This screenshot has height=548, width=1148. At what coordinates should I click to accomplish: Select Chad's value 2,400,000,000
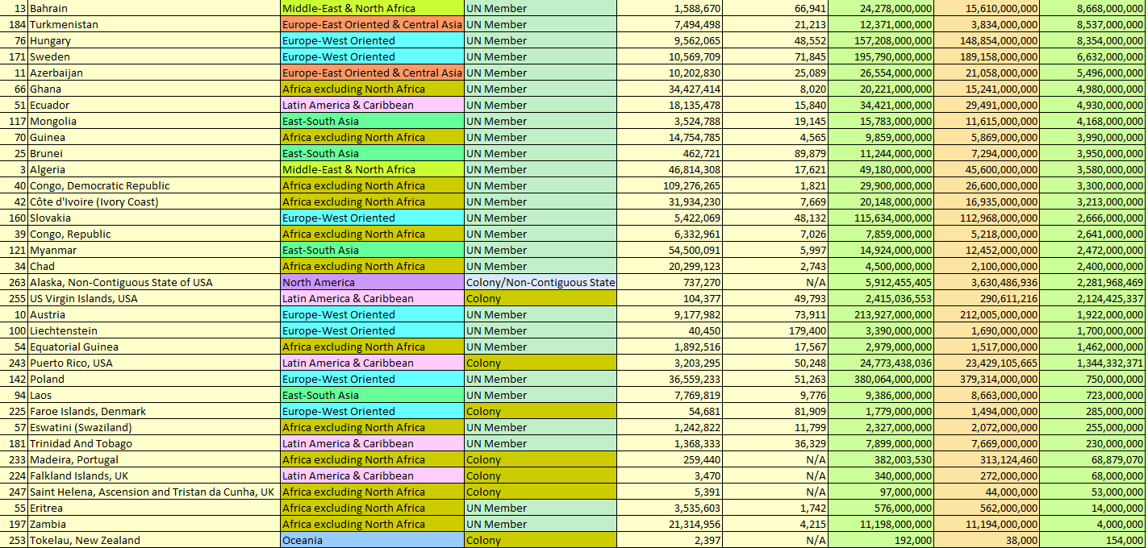pyautogui.click(x=1093, y=266)
